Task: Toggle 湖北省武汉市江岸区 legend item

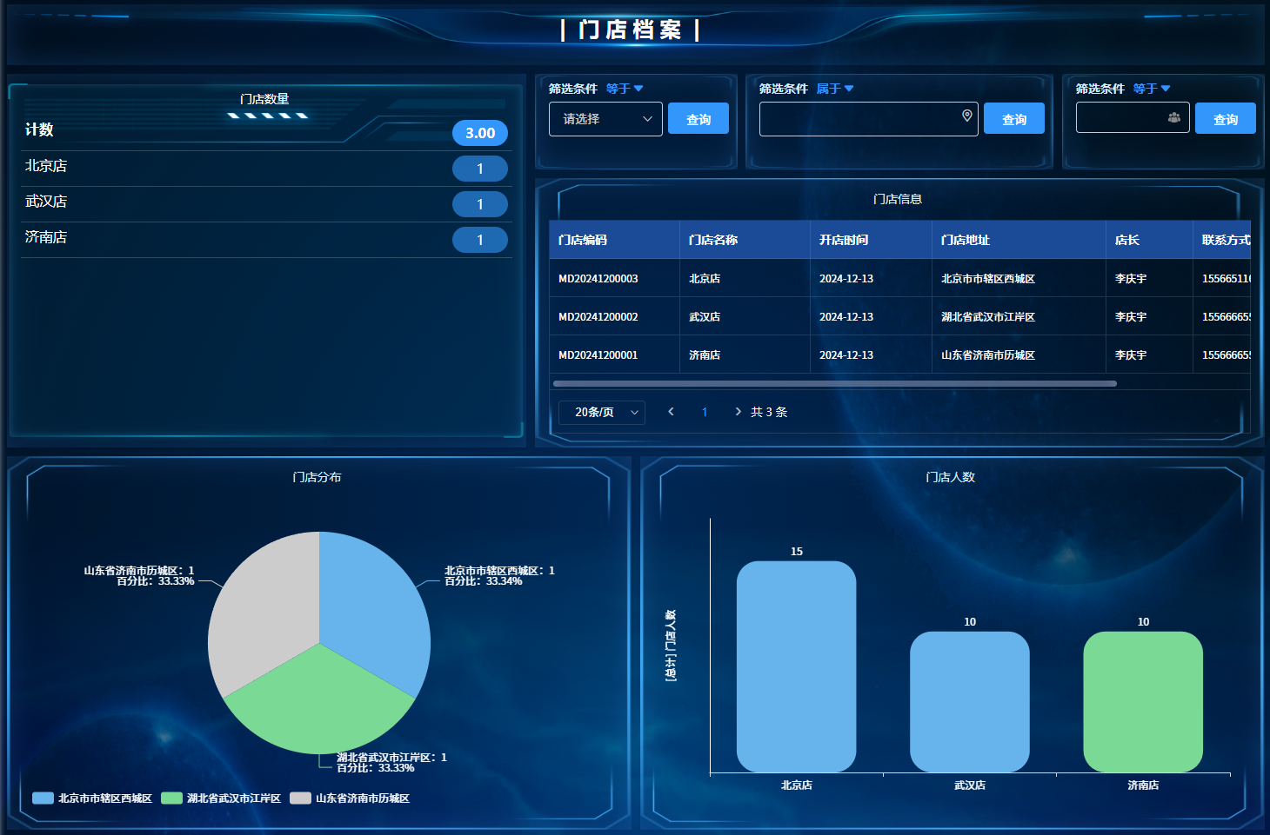Action: pyautogui.click(x=221, y=799)
